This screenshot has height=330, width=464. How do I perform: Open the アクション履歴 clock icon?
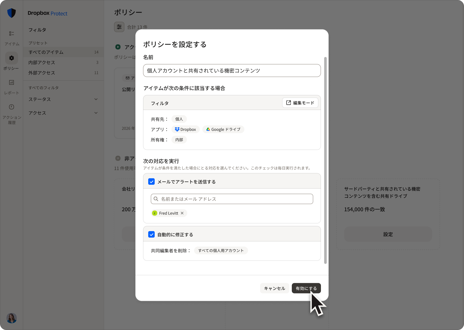[x=12, y=107]
